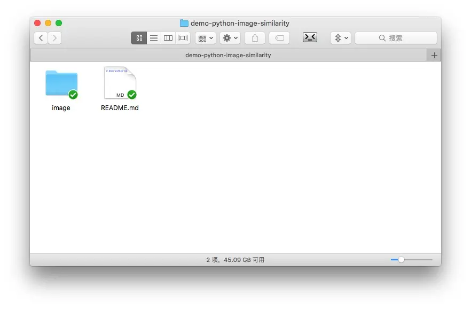Go back with the left arrow button
This screenshot has width=471, height=309.
click(41, 38)
